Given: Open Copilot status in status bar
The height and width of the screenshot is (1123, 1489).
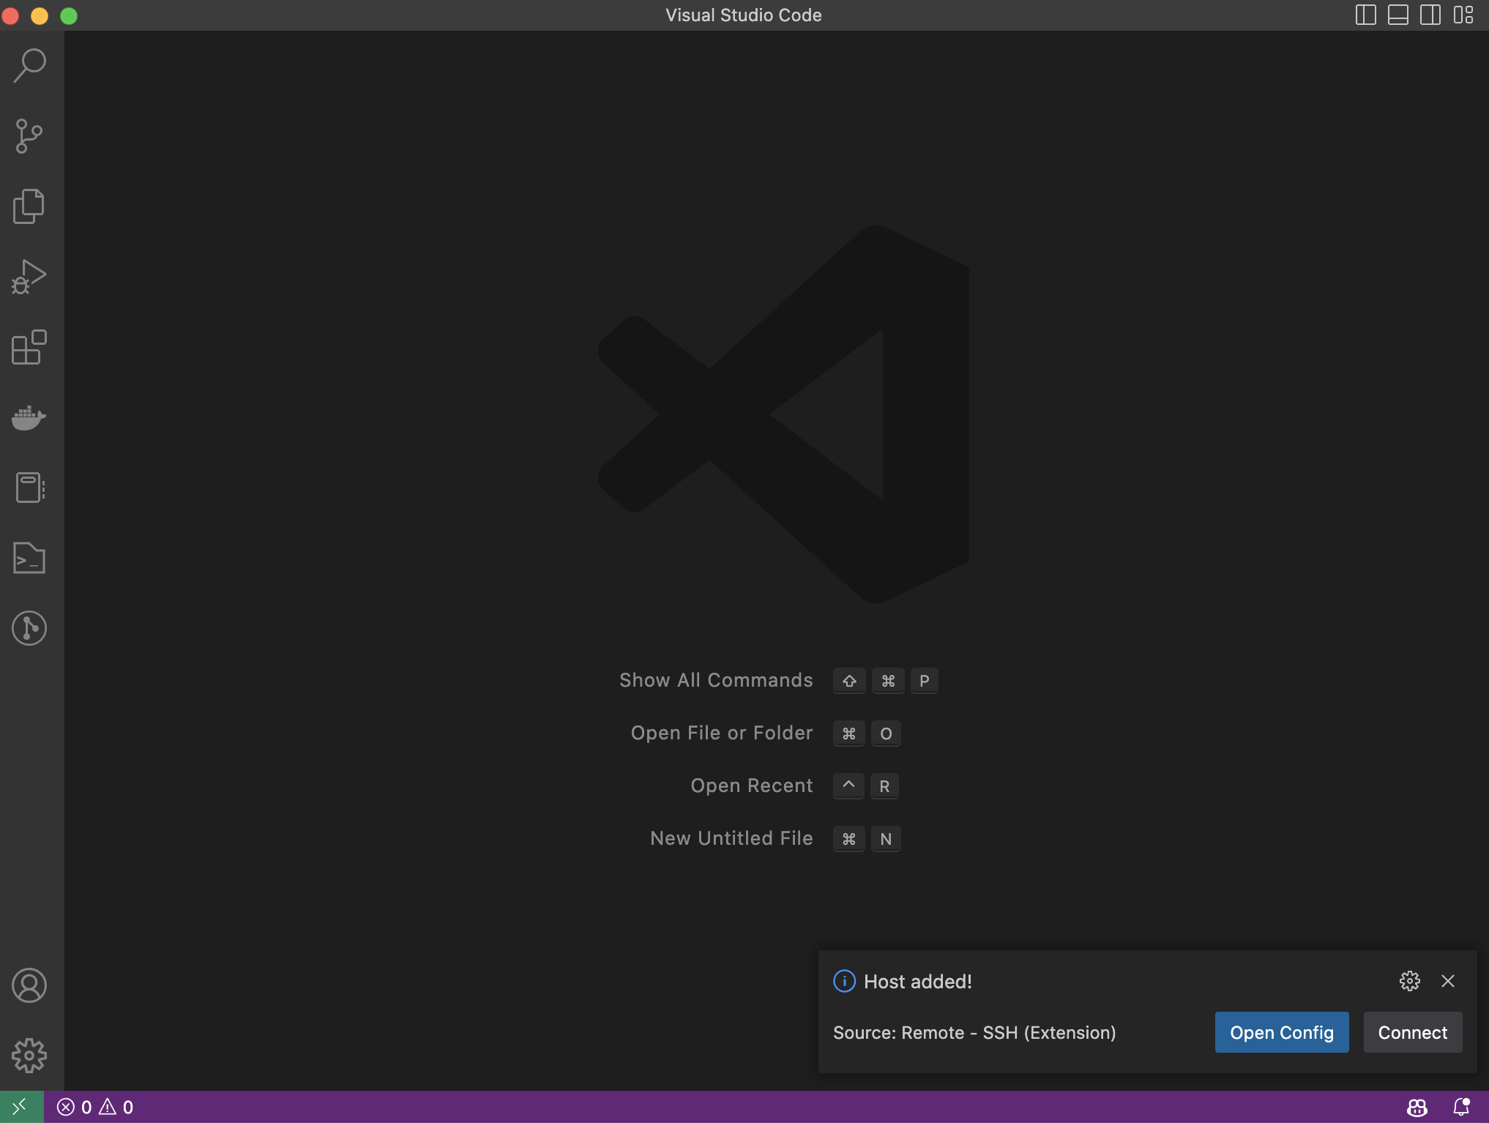Looking at the screenshot, I should [1417, 1107].
